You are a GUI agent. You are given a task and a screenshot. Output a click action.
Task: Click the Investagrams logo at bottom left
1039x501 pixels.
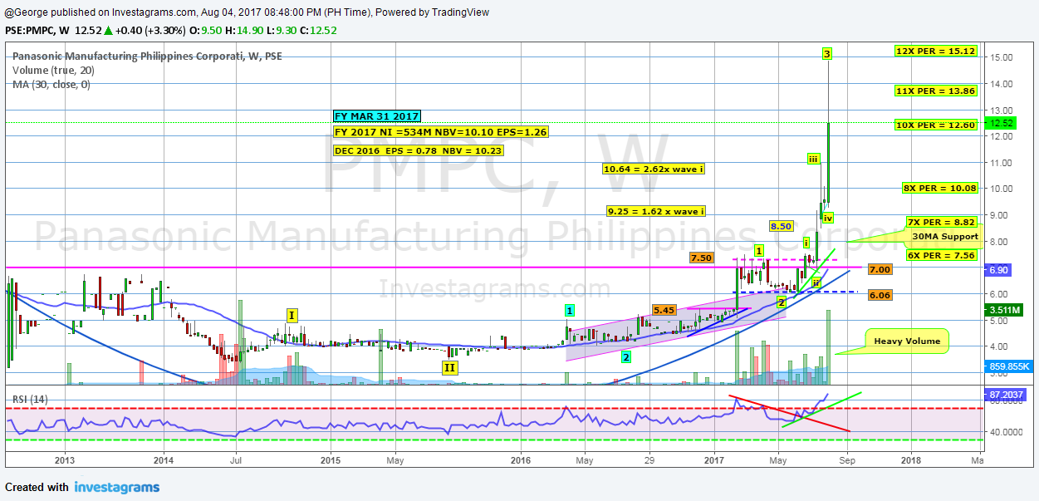pyautogui.click(x=116, y=488)
